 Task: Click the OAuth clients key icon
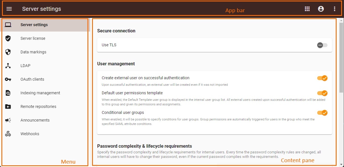(8, 79)
